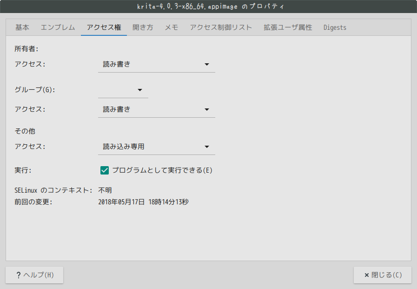417x289 pixels.
Task: Click the 実行: label
Action: point(23,170)
